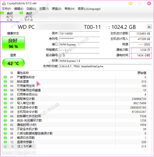Open the 硬盘(D) menu

(x=57, y=9)
